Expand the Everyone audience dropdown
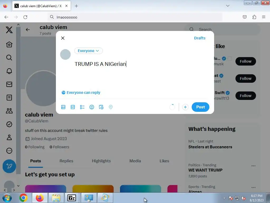The height and width of the screenshot is (203, 270). (x=89, y=51)
